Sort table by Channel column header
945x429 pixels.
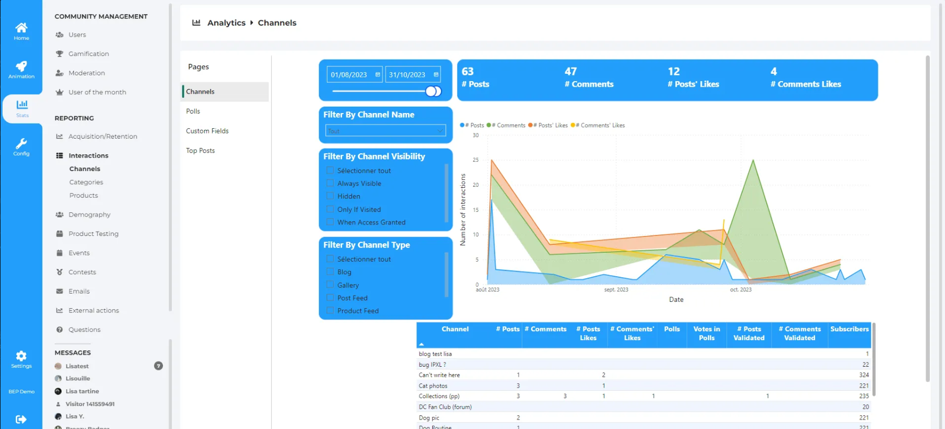click(455, 329)
